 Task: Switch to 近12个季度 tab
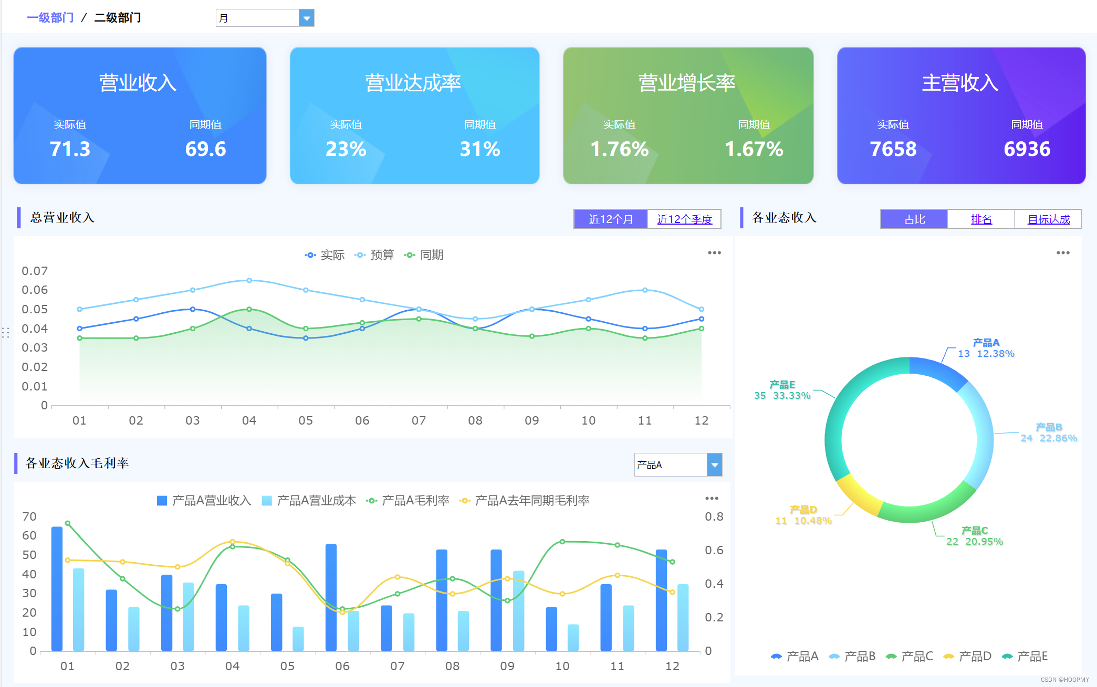coord(684,219)
